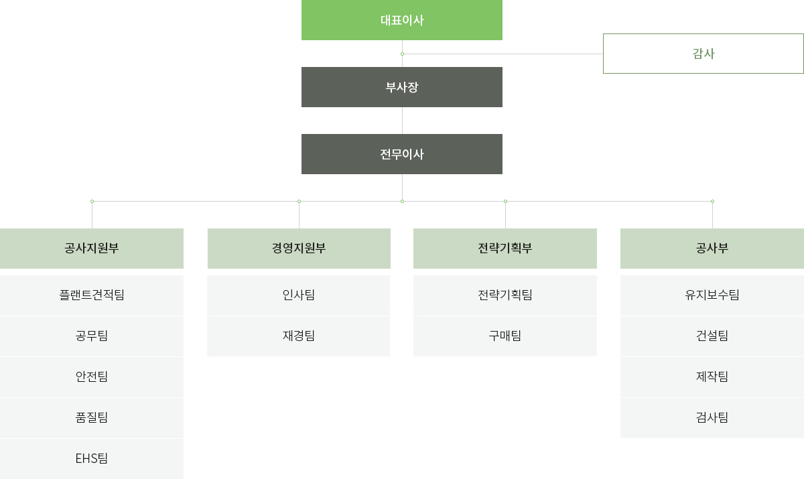Click the 품질팀 team cell
Screen dimensions: 804x479
(92, 418)
